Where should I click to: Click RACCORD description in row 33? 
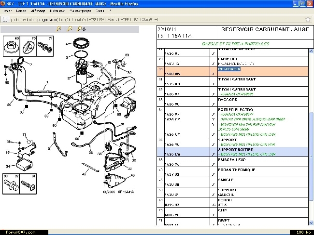(228, 99)
